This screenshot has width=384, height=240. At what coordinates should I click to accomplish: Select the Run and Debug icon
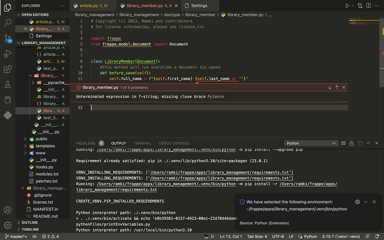click(x=7, y=54)
